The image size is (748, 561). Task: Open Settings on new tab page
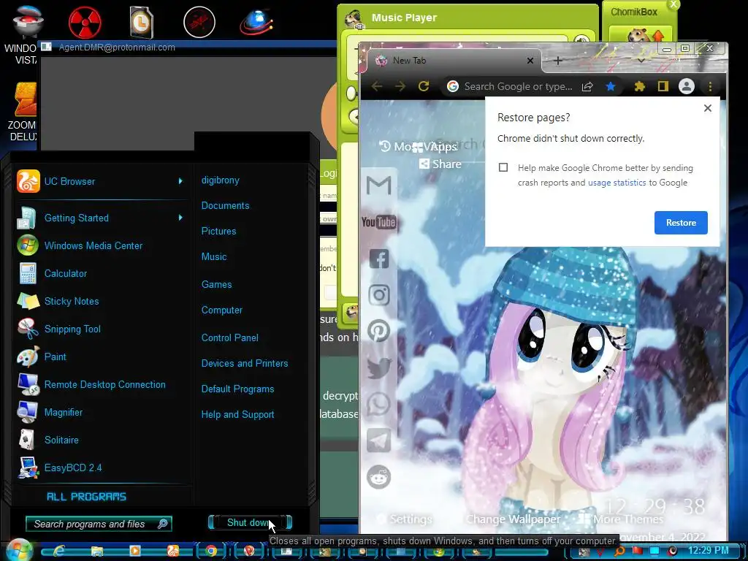pos(405,519)
